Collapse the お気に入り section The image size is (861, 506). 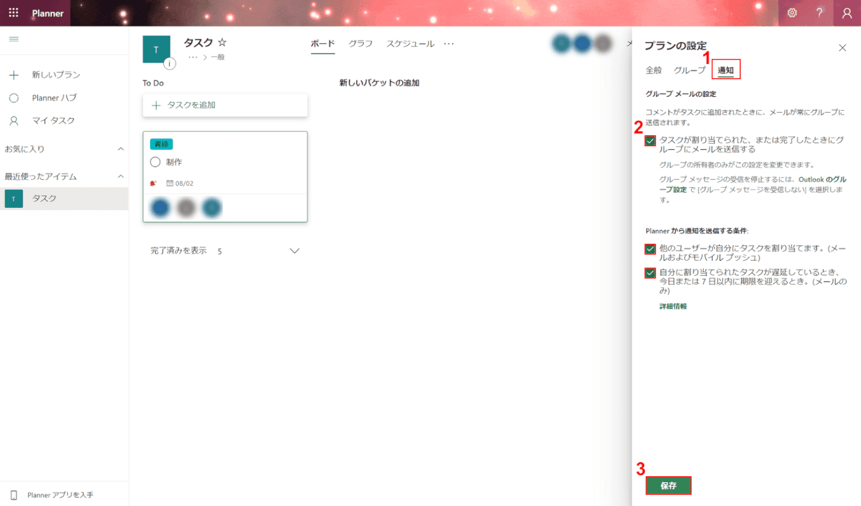(121, 149)
